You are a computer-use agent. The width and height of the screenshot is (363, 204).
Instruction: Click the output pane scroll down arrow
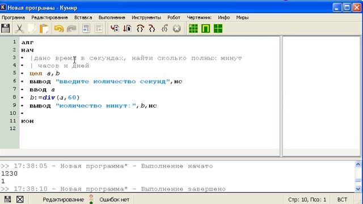pos(358,189)
